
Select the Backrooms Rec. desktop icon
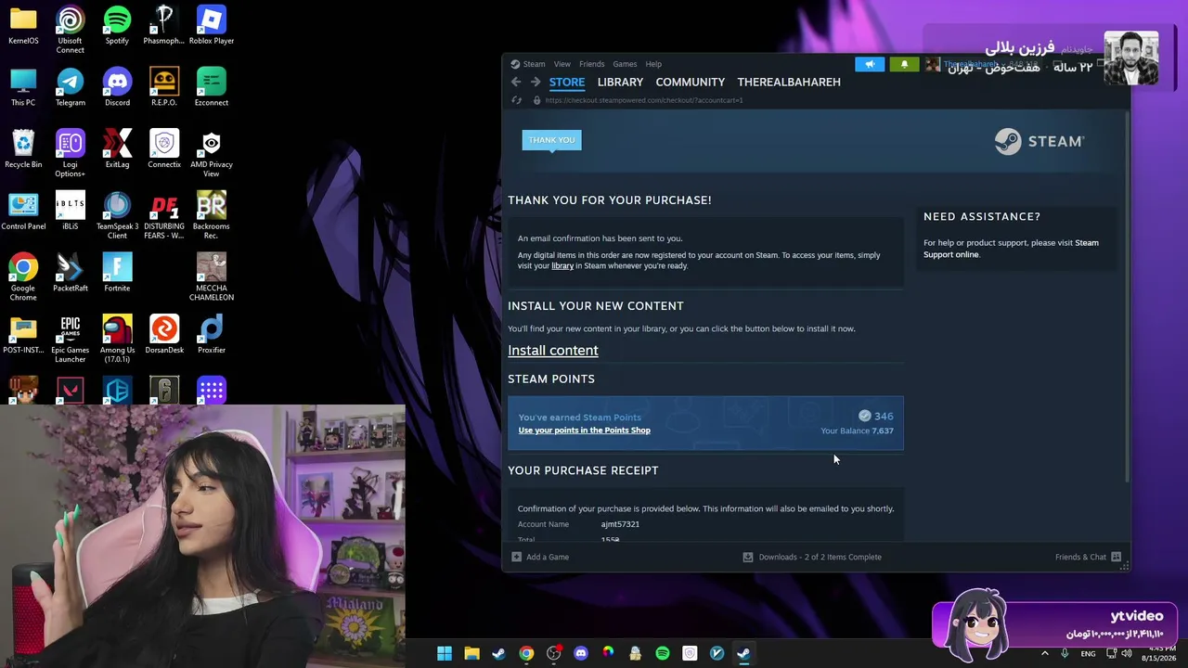click(212, 215)
